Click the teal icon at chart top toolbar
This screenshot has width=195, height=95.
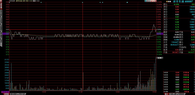click(145, 1)
